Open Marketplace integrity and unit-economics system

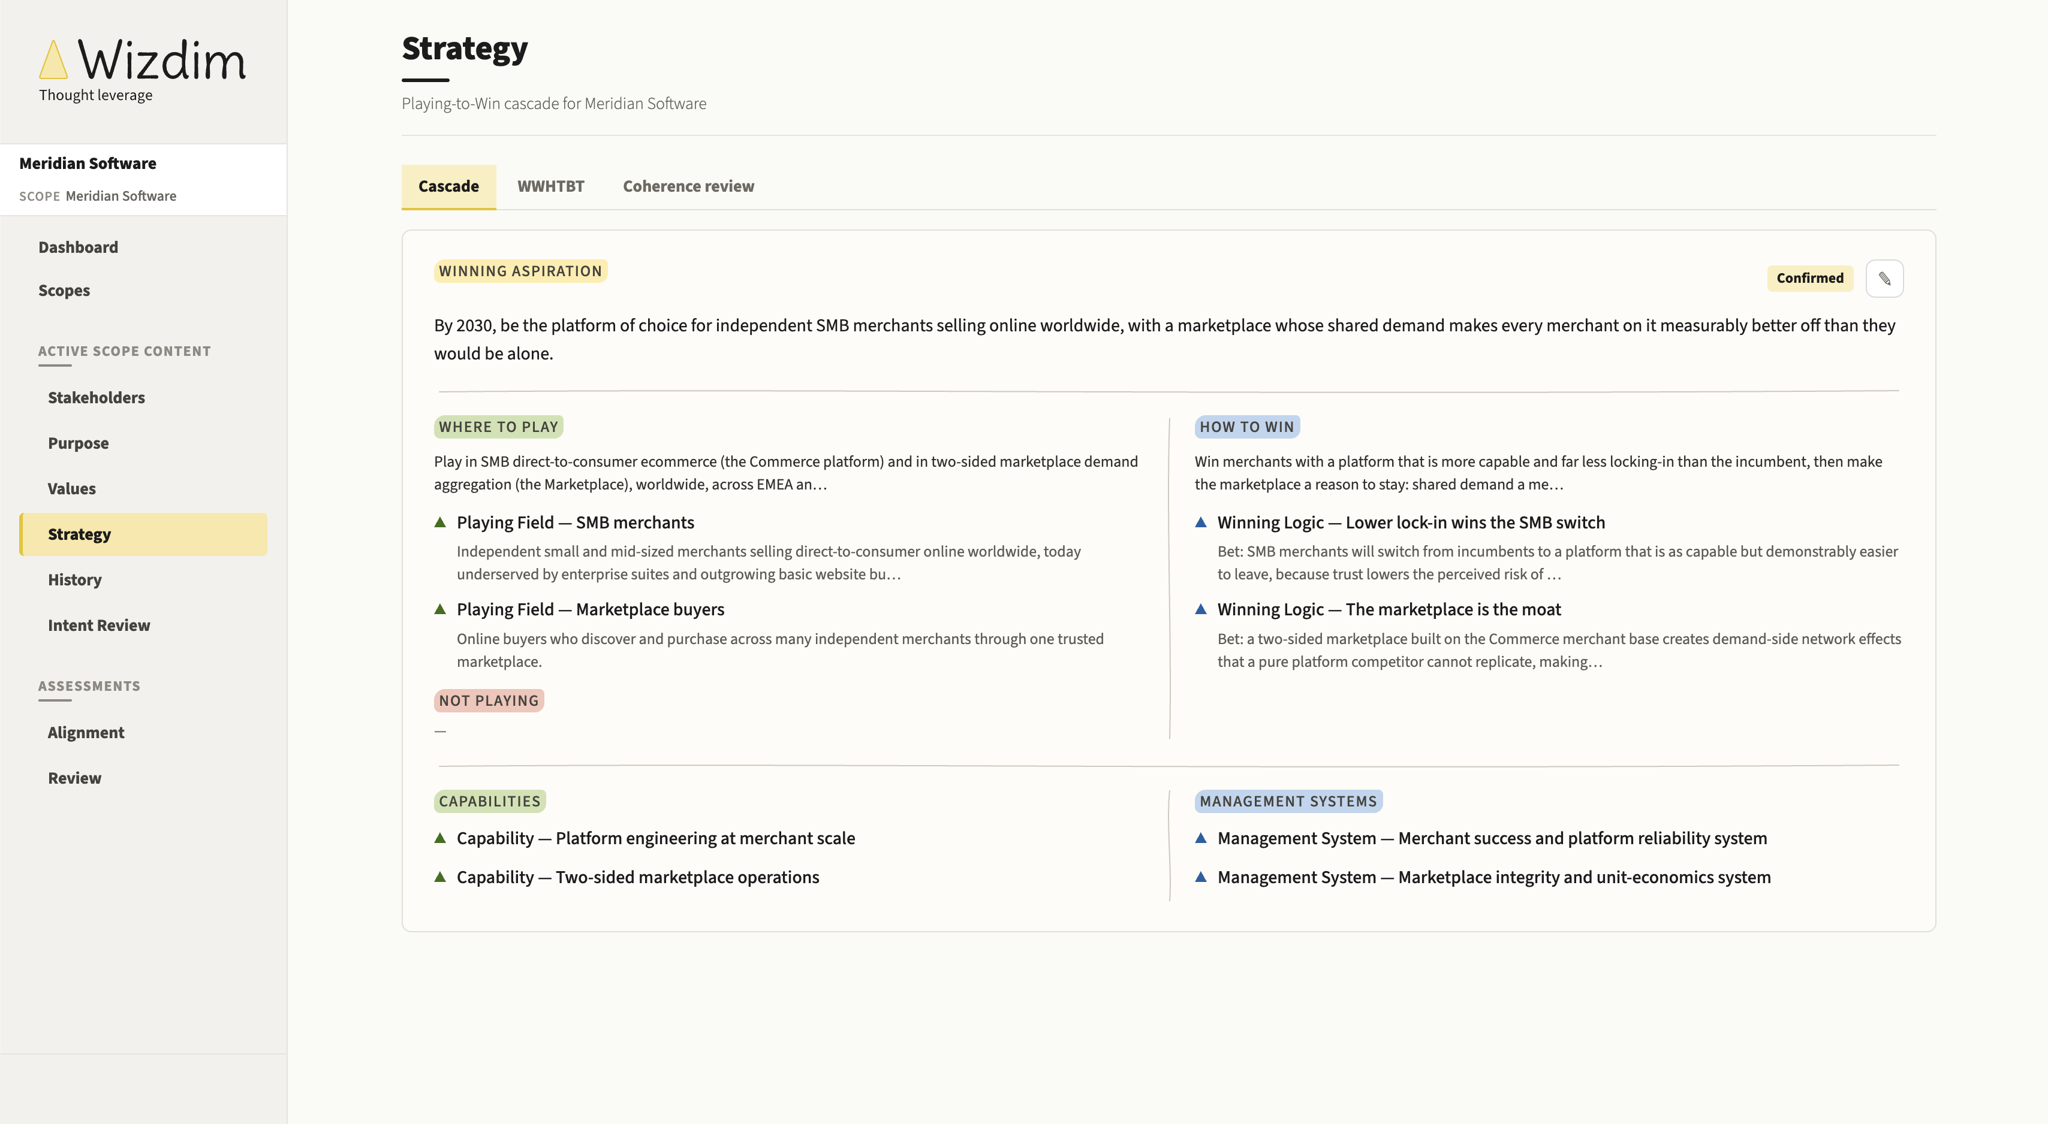click(x=1494, y=877)
